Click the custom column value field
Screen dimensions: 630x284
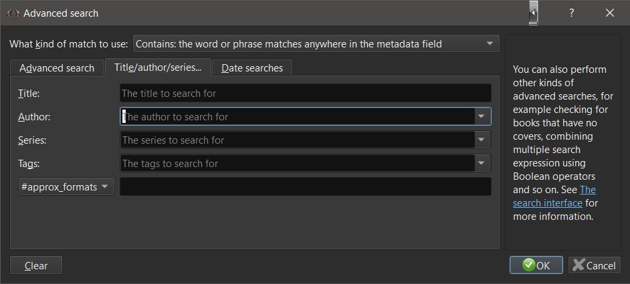306,187
